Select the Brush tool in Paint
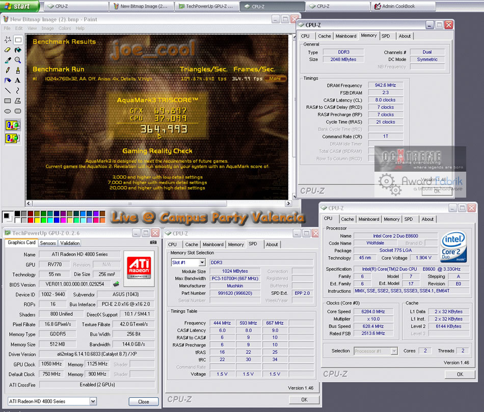The image size is (484, 412). [18, 70]
